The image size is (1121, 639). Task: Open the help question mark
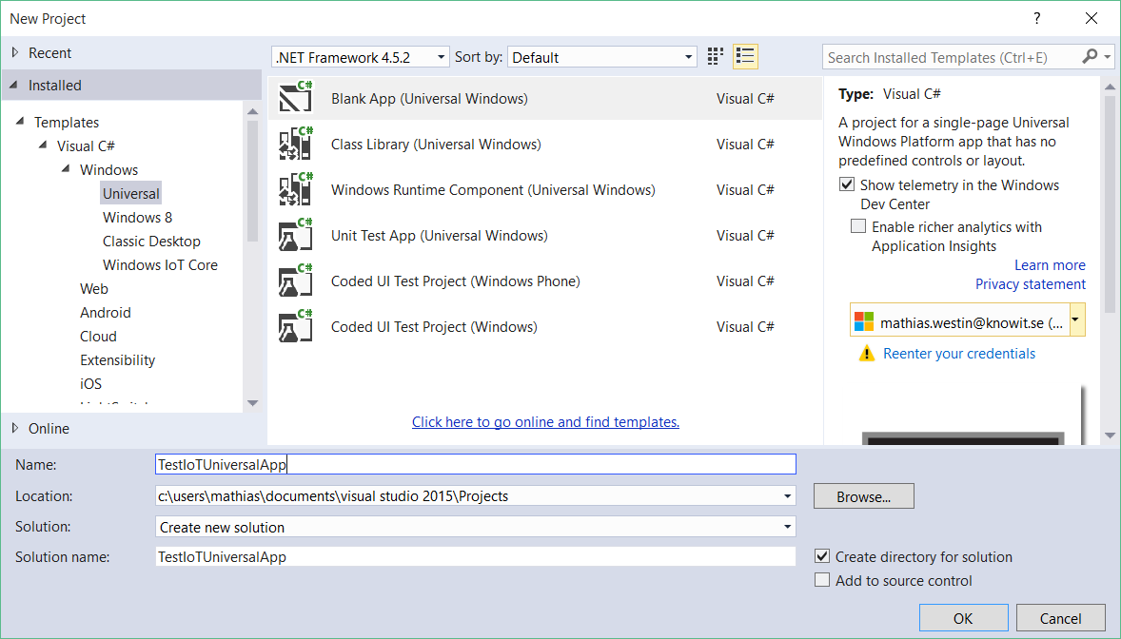(x=1036, y=19)
